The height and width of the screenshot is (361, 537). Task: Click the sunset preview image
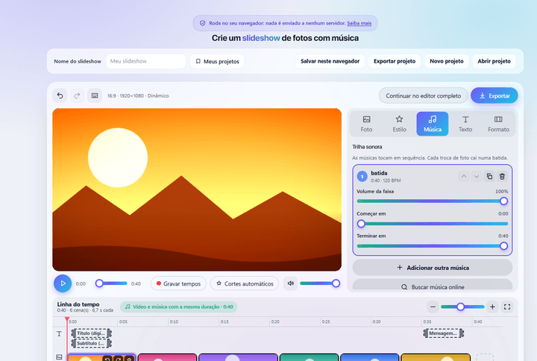point(197,189)
